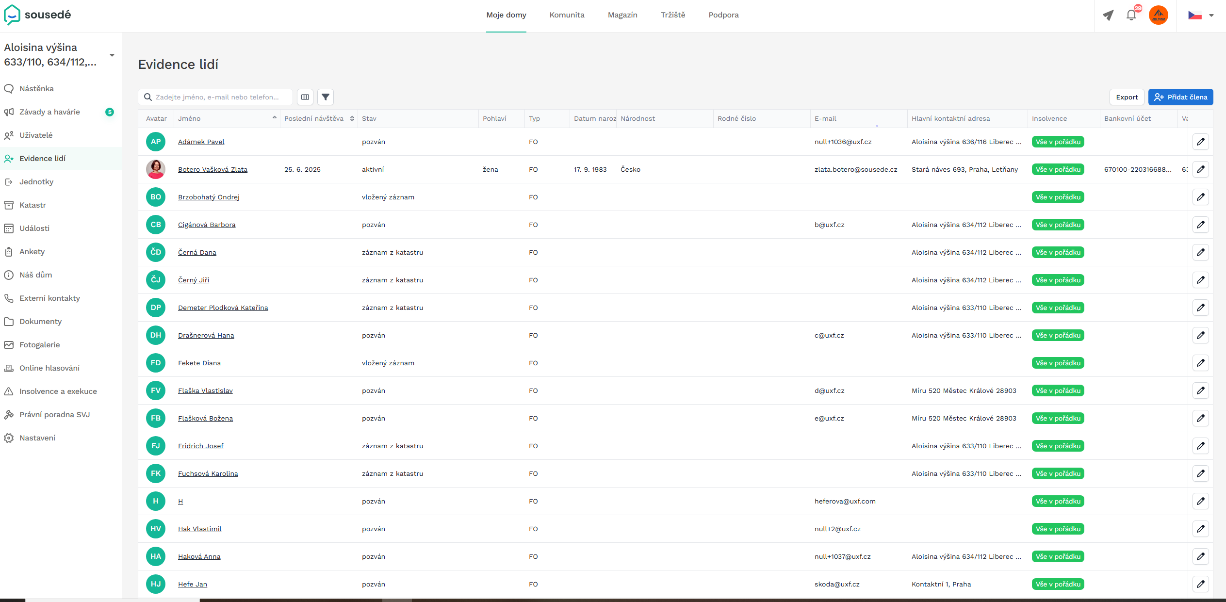Open Závady a havárie in sidebar
The image size is (1226, 602).
point(61,112)
